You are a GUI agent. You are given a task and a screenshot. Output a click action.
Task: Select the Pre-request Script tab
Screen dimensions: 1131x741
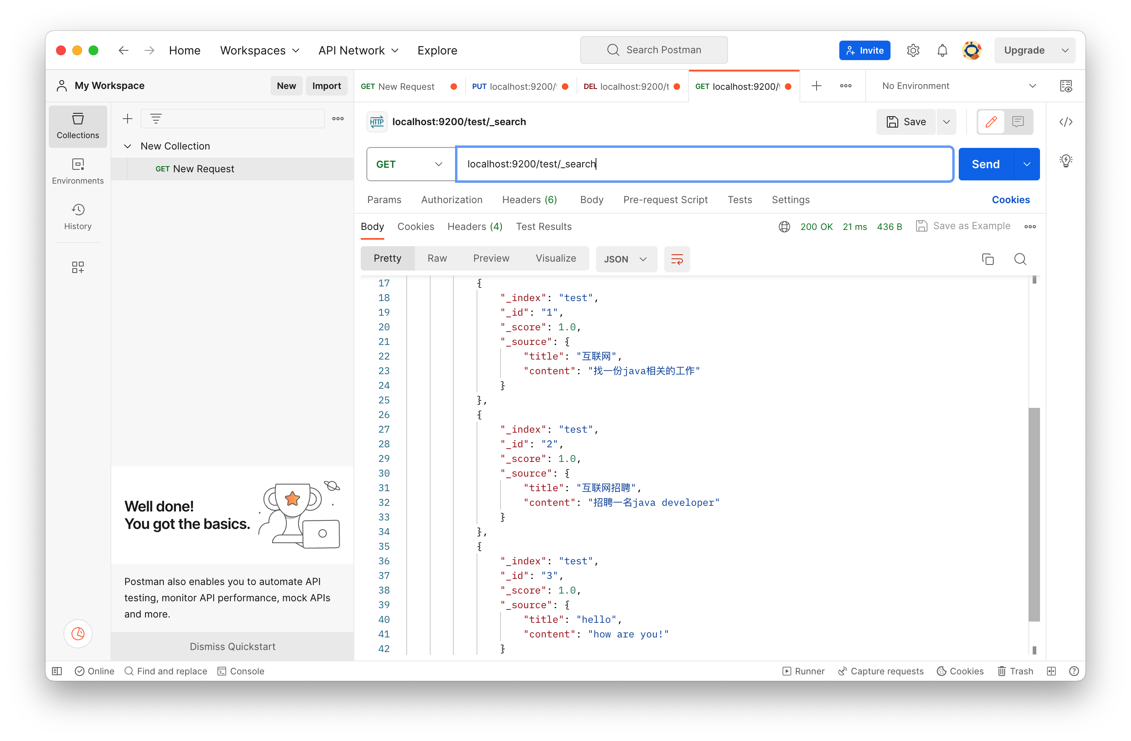pos(666,199)
